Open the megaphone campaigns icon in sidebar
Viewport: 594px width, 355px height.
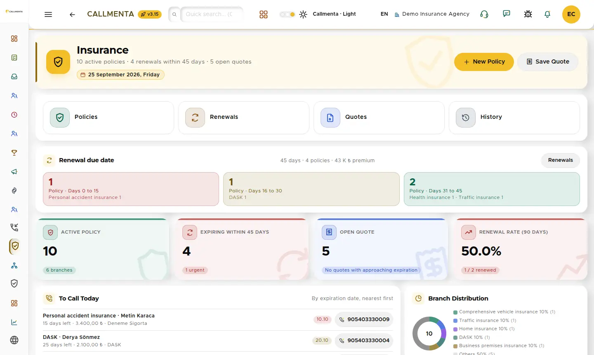point(14,172)
